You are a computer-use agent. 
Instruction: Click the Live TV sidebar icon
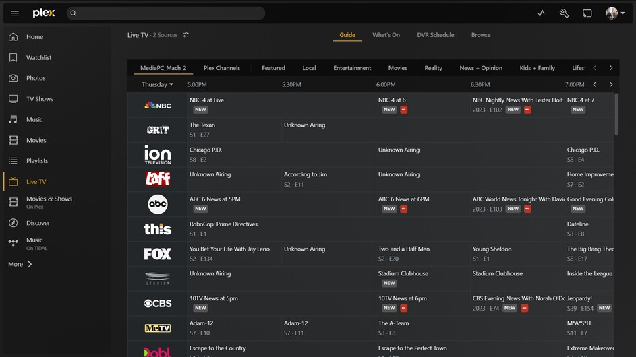pyautogui.click(x=13, y=182)
